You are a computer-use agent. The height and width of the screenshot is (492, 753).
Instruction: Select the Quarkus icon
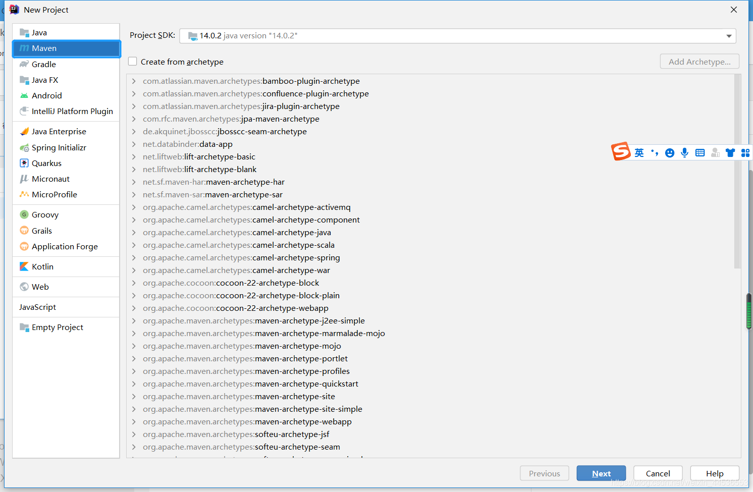tap(24, 163)
